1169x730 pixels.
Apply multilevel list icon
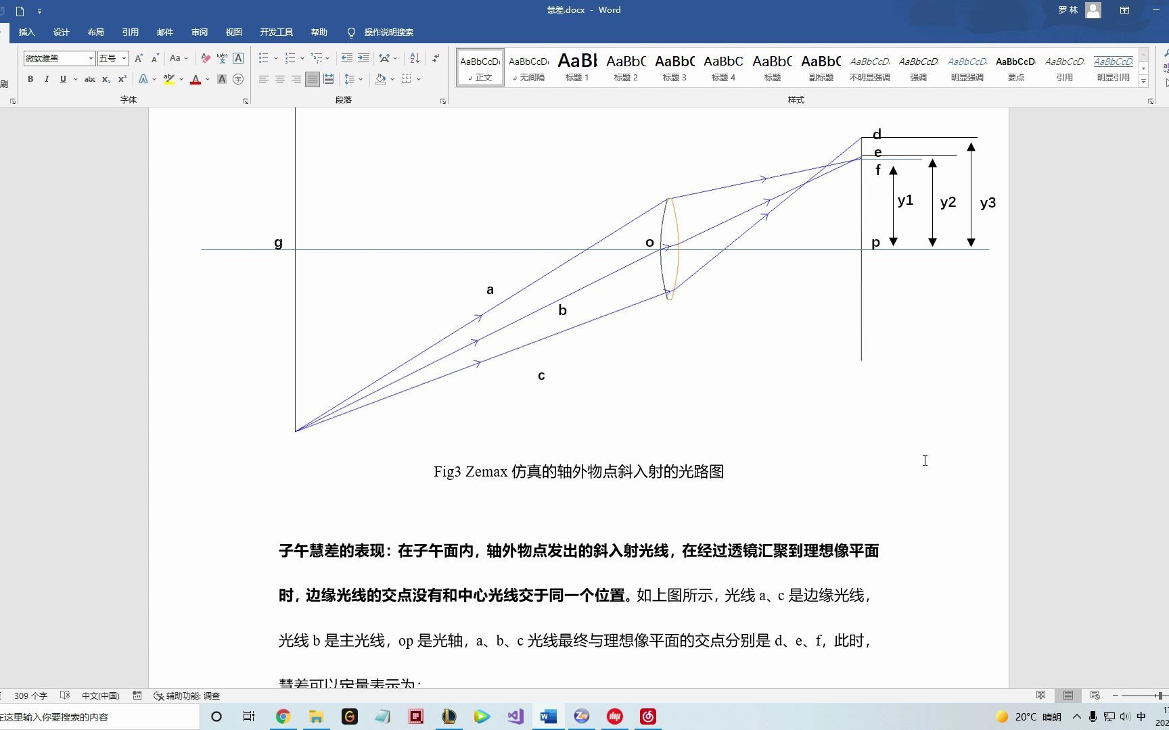317,58
